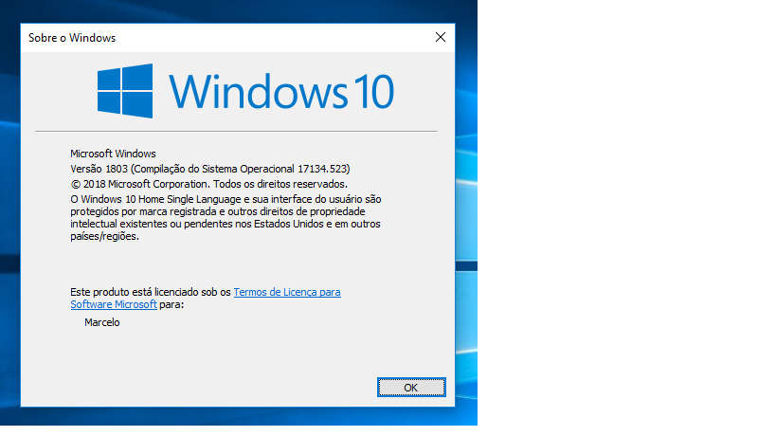
Task: Close the Sobre o Windows dialog
Action: coord(441,37)
